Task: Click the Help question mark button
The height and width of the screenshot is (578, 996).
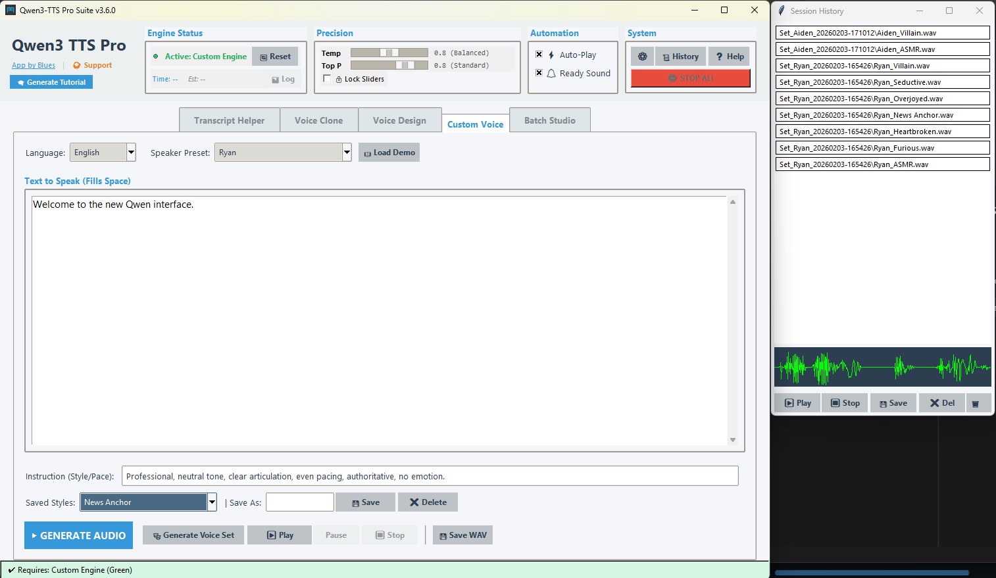Action: click(x=729, y=56)
